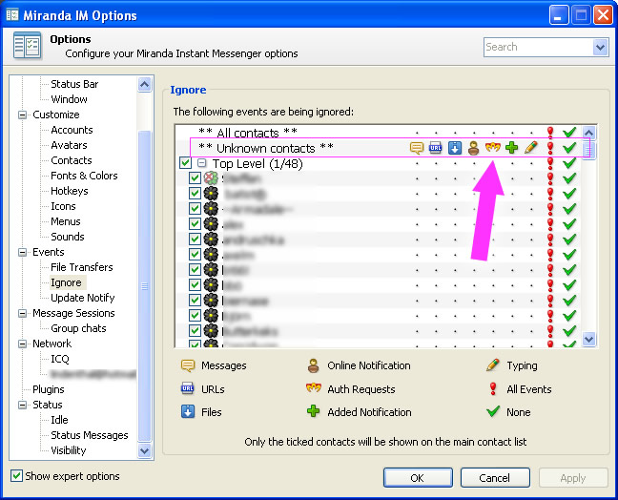The width and height of the screenshot is (618, 500).
Task: Click Typing pencil icon in Unknown contacts row
Action: pyautogui.click(x=531, y=148)
